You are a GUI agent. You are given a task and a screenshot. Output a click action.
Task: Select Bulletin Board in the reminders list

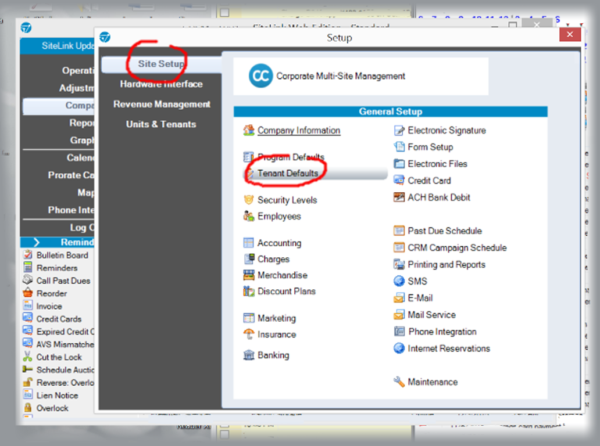[62, 256]
